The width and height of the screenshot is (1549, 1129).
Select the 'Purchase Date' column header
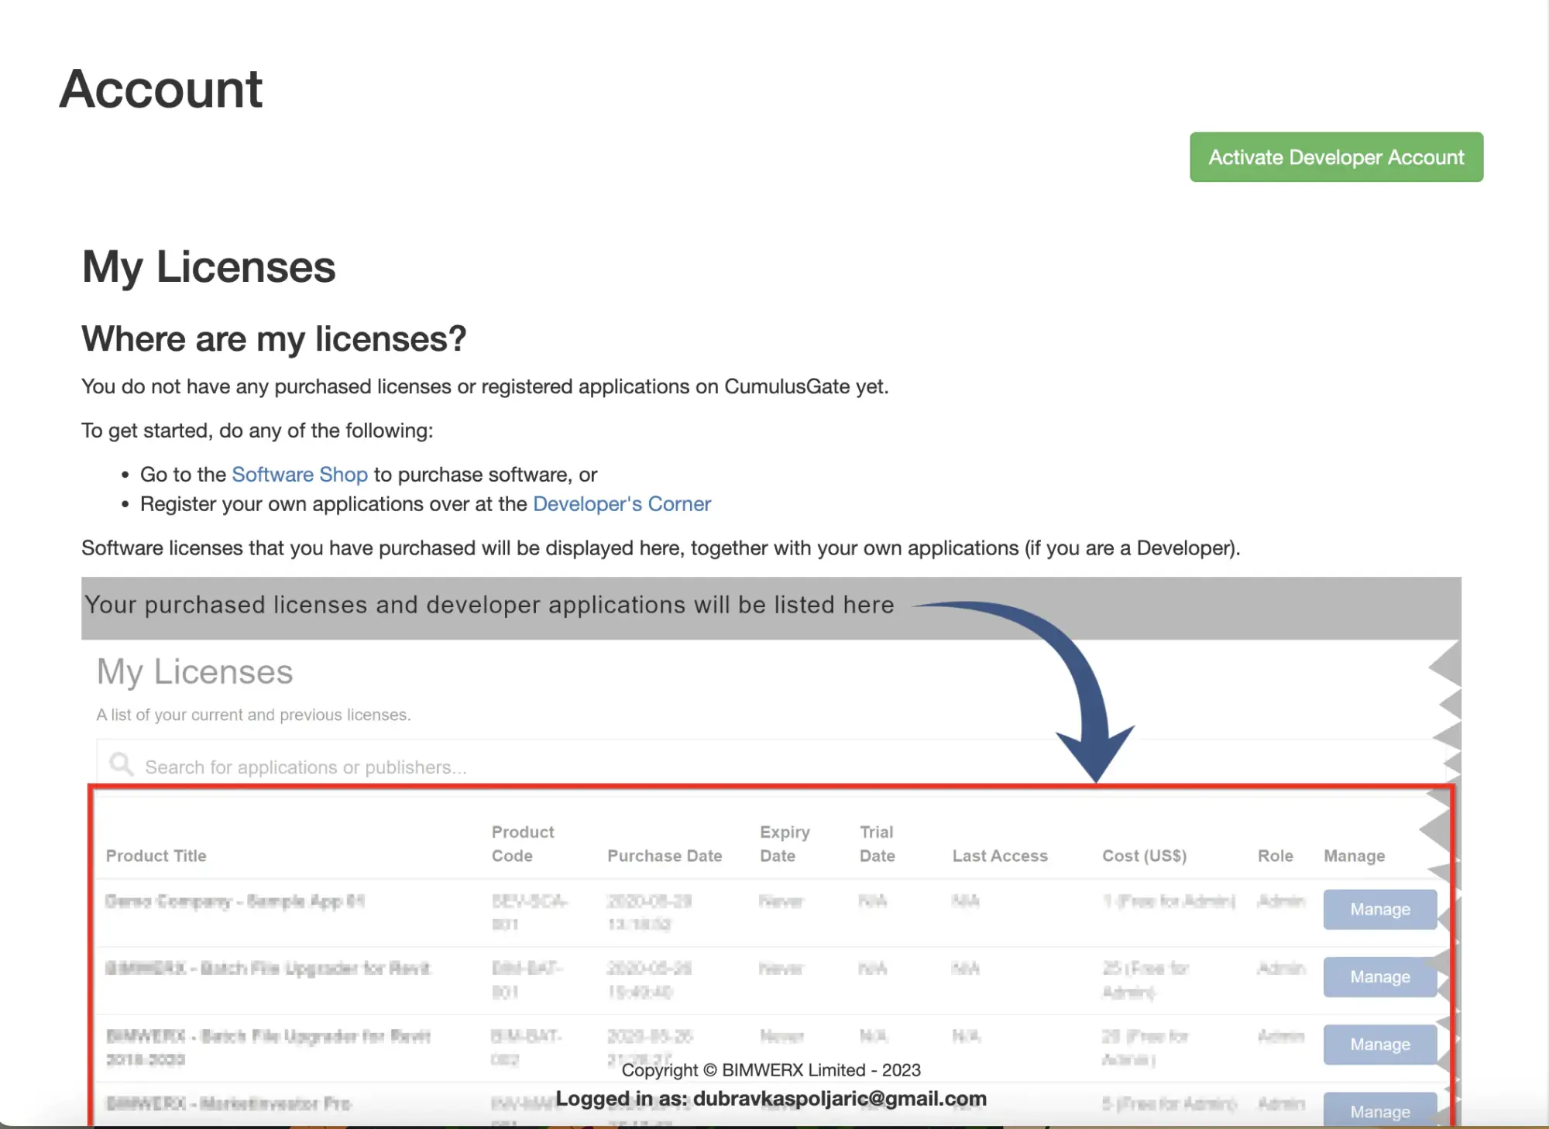coord(665,856)
